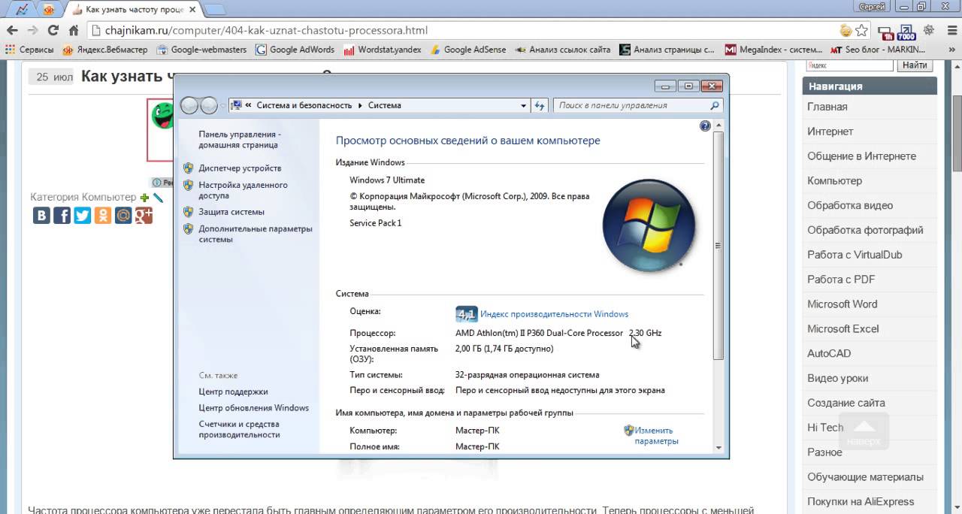The image size is (962, 514).
Task: Click refresh button beside Control Panel address bar
Action: tap(539, 106)
